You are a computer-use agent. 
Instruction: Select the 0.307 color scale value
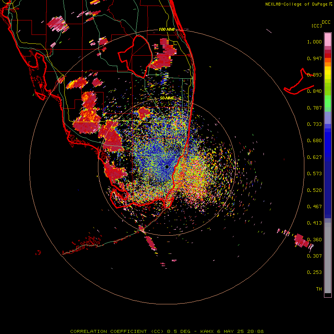click(314, 256)
